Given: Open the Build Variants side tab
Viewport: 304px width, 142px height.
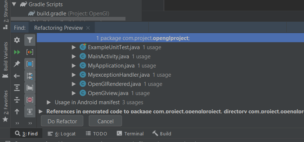Looking at the screenshot, I should pyautogui.click(x=6, y=56).
